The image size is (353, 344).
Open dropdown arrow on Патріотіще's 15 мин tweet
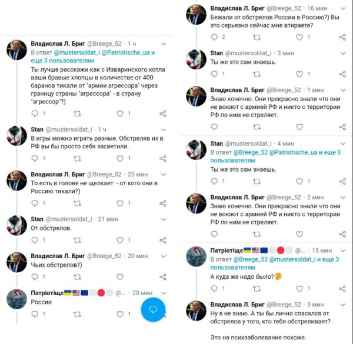(x=344, y=250)
